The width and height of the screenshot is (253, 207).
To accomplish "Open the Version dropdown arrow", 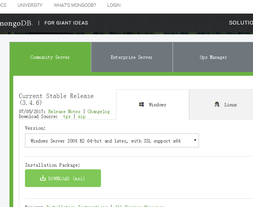I will 195,140.
